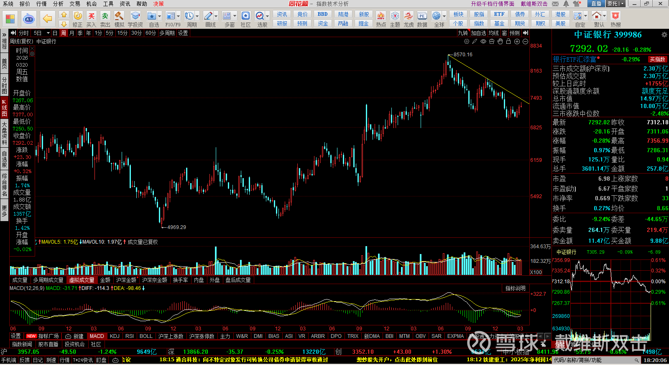
Task: Open quote panel settings gear by 中证银行
Action: [664, 35]
